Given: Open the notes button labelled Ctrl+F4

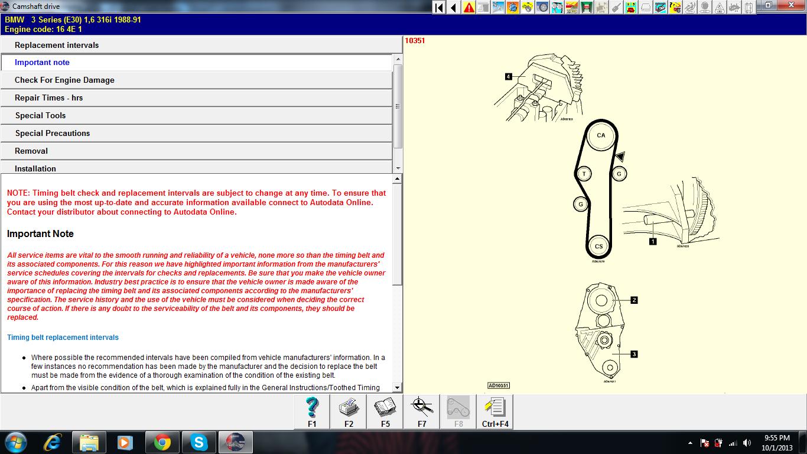Looking at the screenshot, I should [495, 411].
